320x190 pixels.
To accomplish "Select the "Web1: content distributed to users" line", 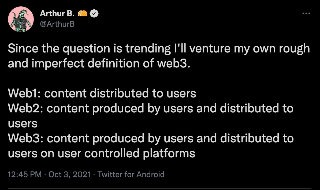I will (102, 93).
